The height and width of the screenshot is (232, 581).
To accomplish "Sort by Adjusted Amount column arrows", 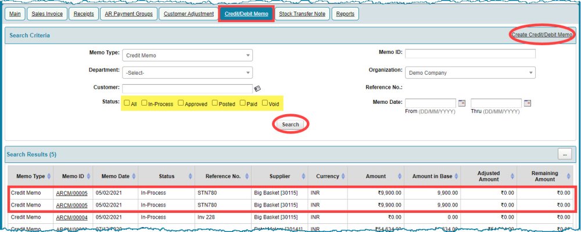I will pos(512,176).
